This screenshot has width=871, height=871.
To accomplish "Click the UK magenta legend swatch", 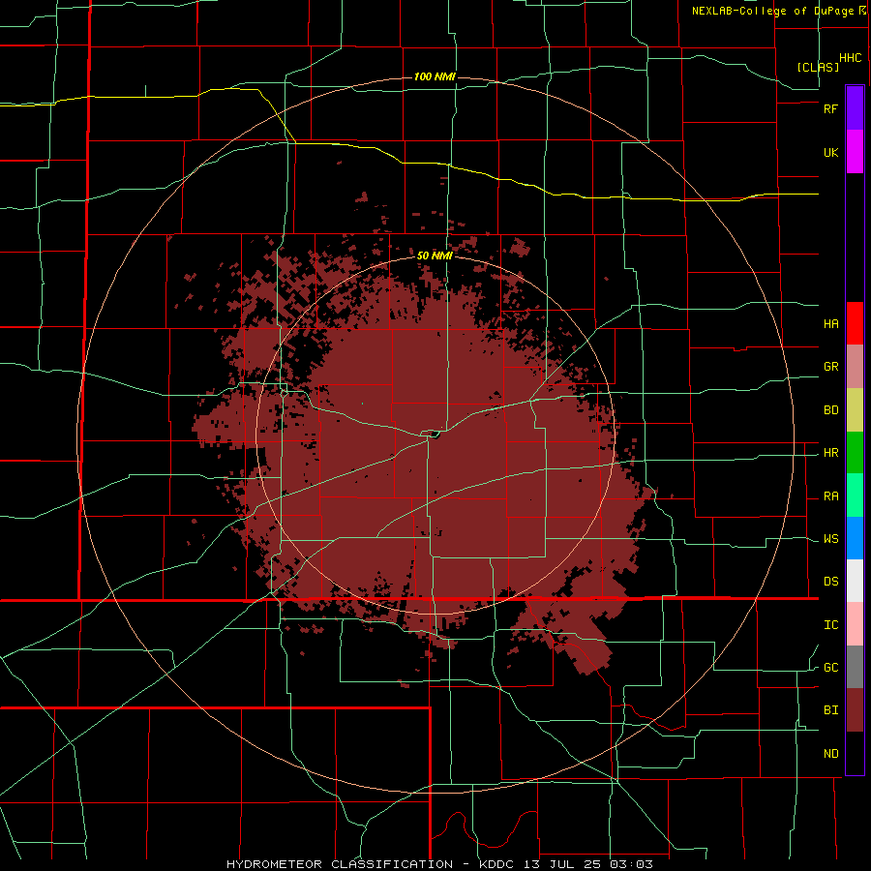I will point(855,152).
